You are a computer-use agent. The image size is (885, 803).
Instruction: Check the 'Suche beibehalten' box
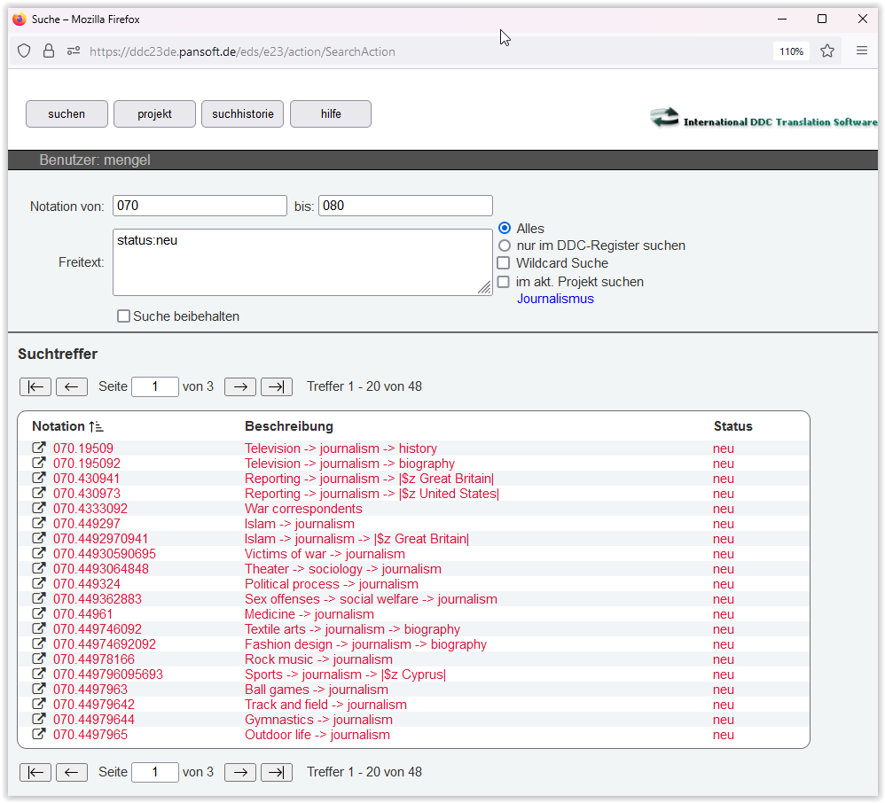click(x=124, y=316)
